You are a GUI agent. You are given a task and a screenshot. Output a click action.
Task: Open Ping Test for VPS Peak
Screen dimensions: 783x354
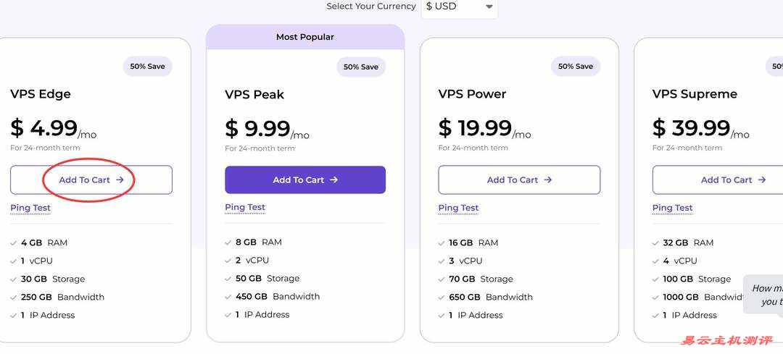[x=245, y=207]
